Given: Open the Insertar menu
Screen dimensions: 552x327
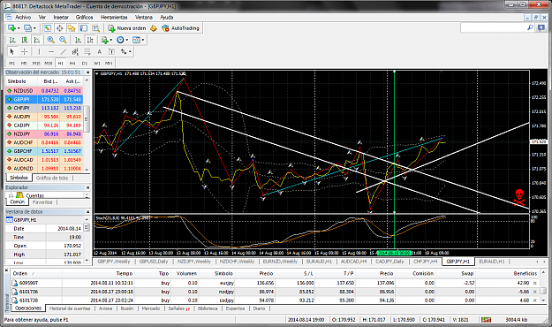Looking at the screenshot, I should point(61,18).
